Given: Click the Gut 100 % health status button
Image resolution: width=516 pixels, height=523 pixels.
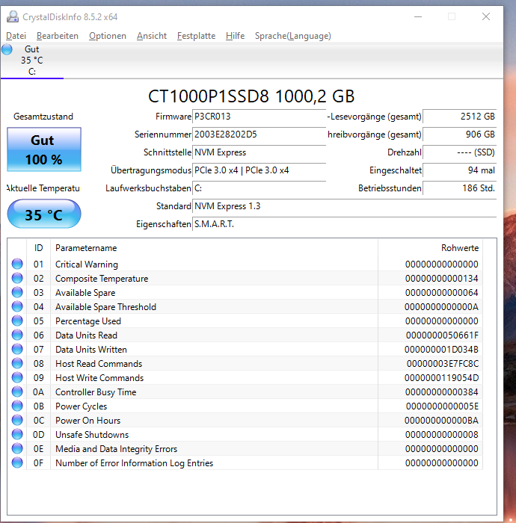Looking at the screenshot, I should coord(44,149).
